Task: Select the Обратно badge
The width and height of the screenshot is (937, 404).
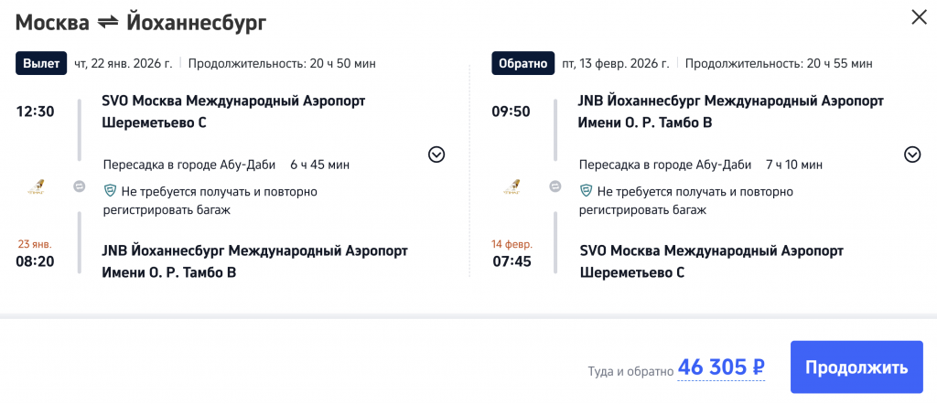Action: point(523,63)
